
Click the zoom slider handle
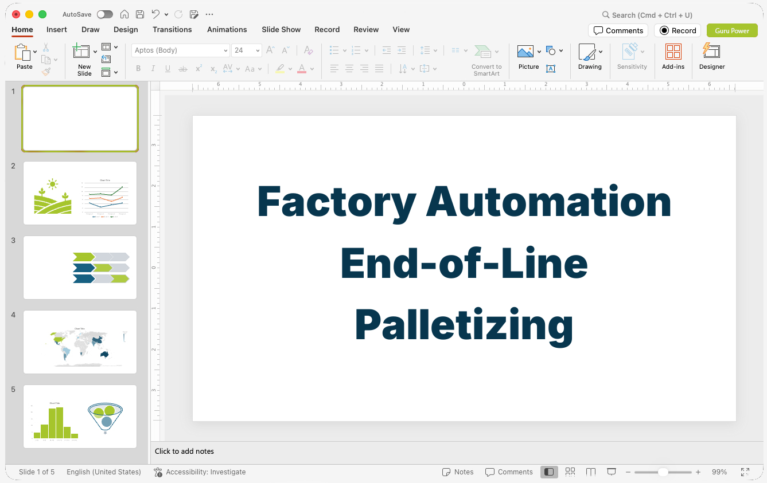(663, 472)
